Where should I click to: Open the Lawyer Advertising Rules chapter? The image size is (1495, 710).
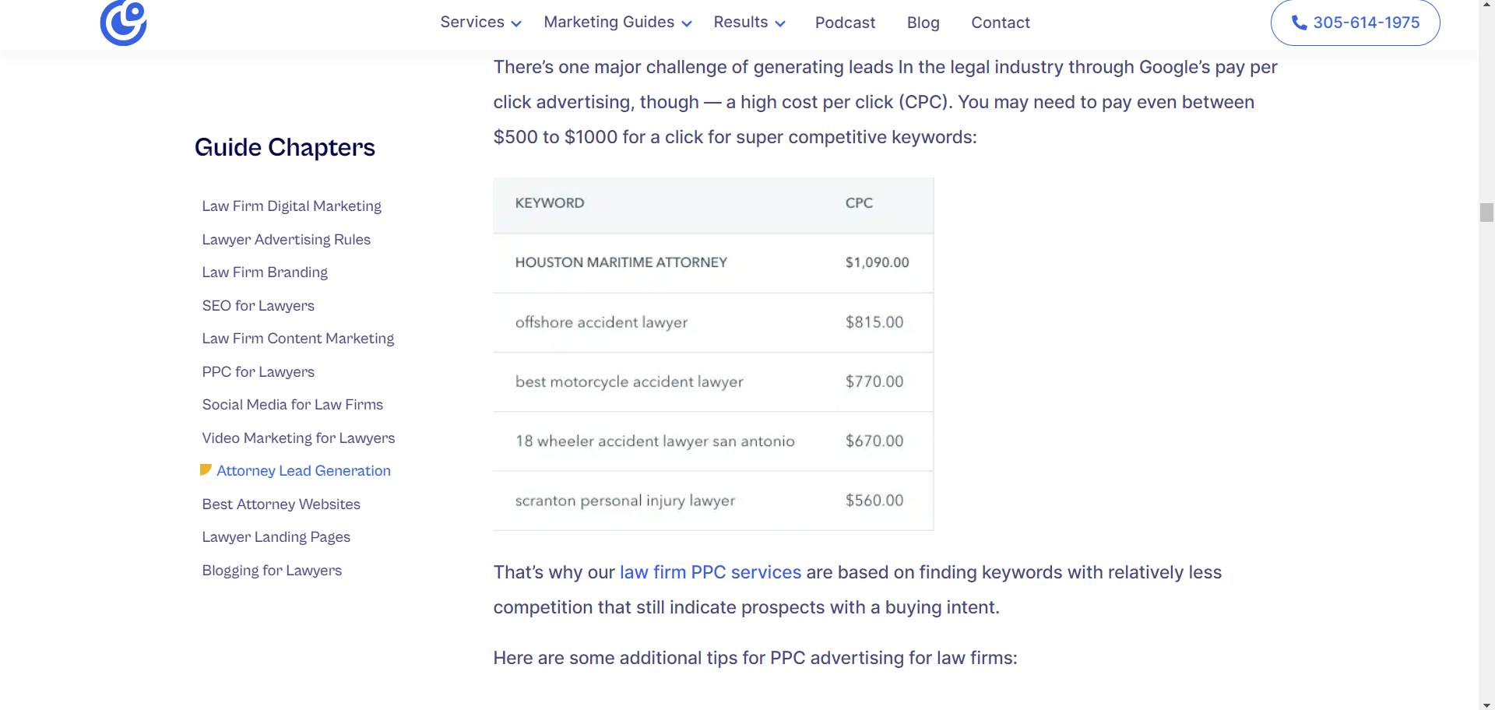point(286,240)
